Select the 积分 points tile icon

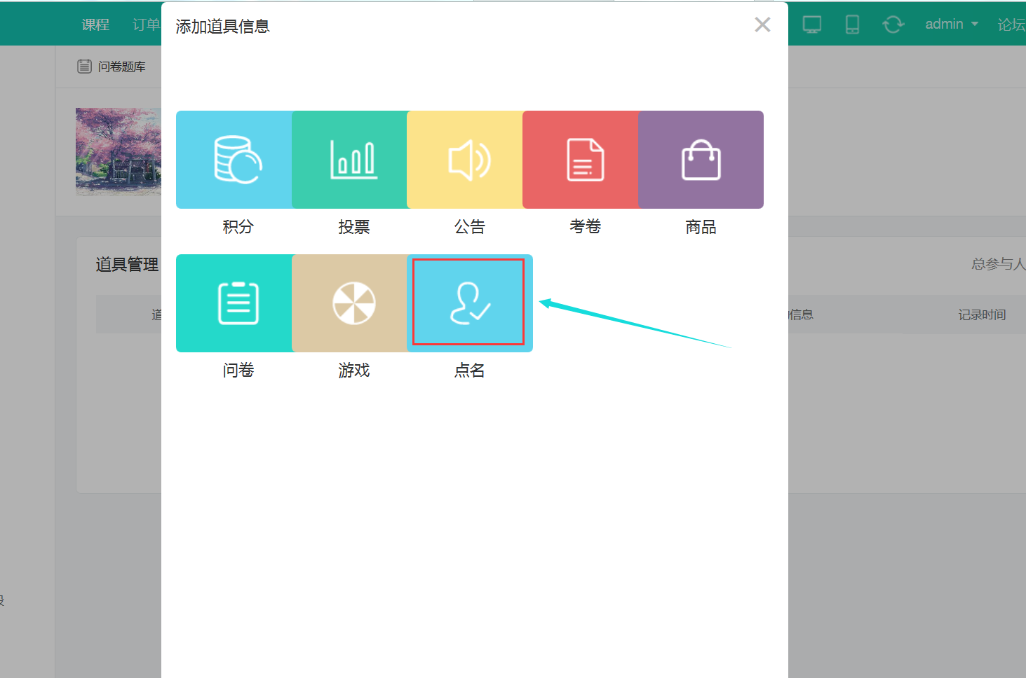238,160
